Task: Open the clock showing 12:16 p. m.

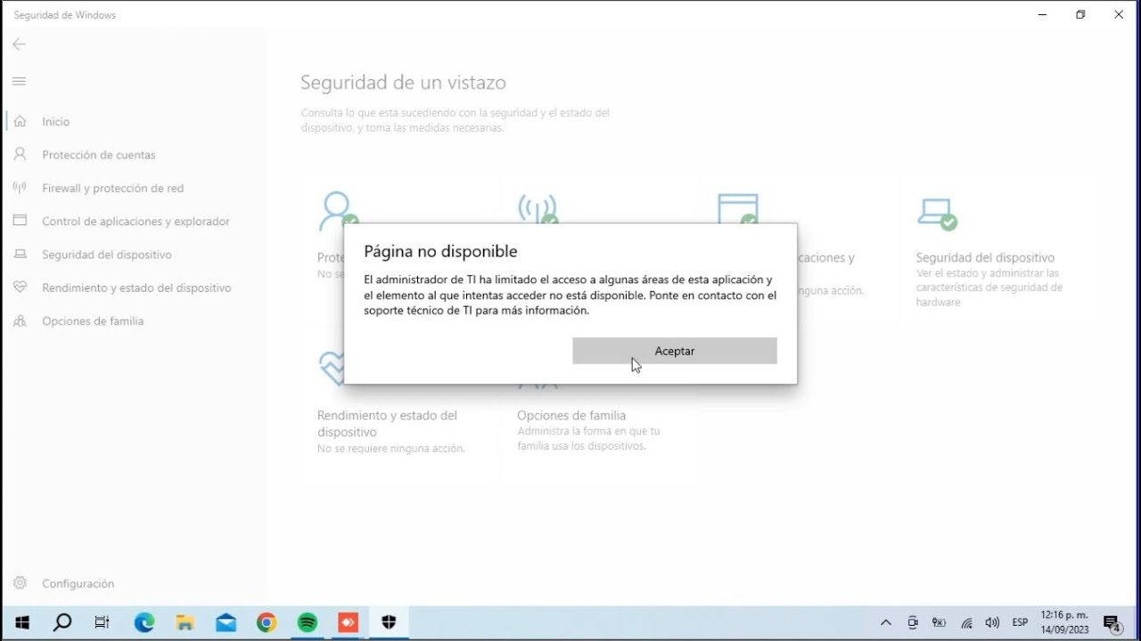Action: pyautogui.click(x=1064, y=622)
